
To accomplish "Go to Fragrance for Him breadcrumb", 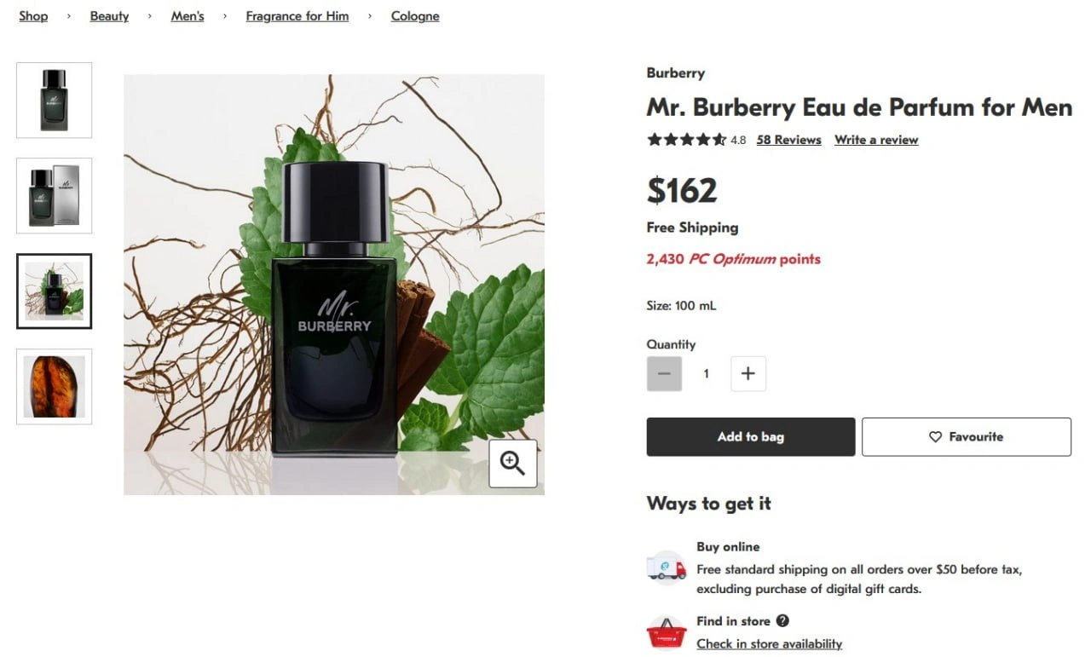I will tap(297, 16).
